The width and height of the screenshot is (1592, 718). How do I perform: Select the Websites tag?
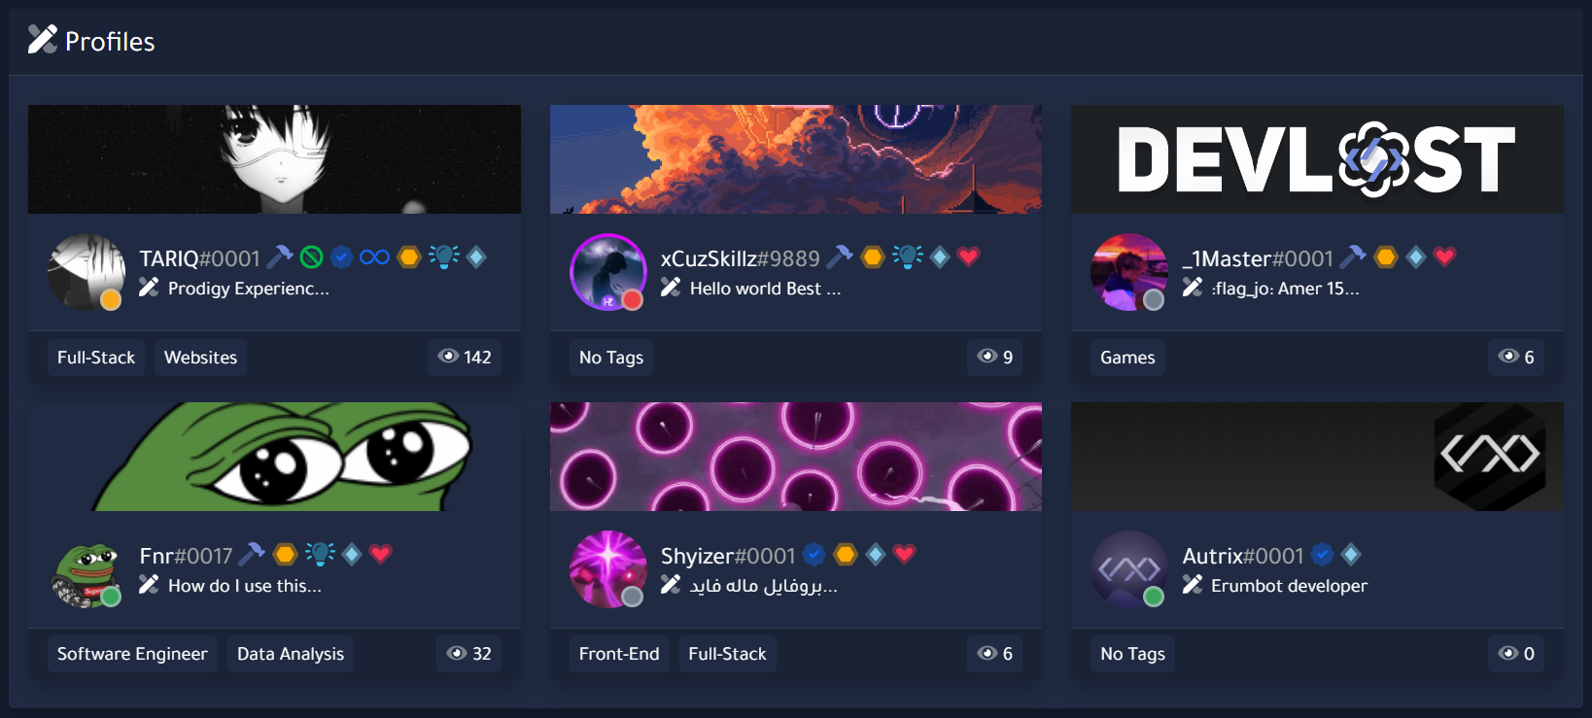200,358
